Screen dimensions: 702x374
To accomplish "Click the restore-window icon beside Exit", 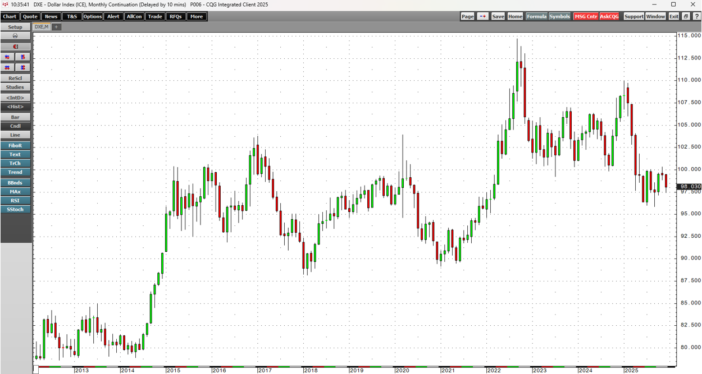I will coord(686,17).
